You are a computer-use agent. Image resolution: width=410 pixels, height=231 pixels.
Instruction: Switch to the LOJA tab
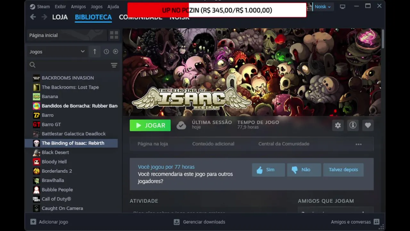tap(60, 17)
